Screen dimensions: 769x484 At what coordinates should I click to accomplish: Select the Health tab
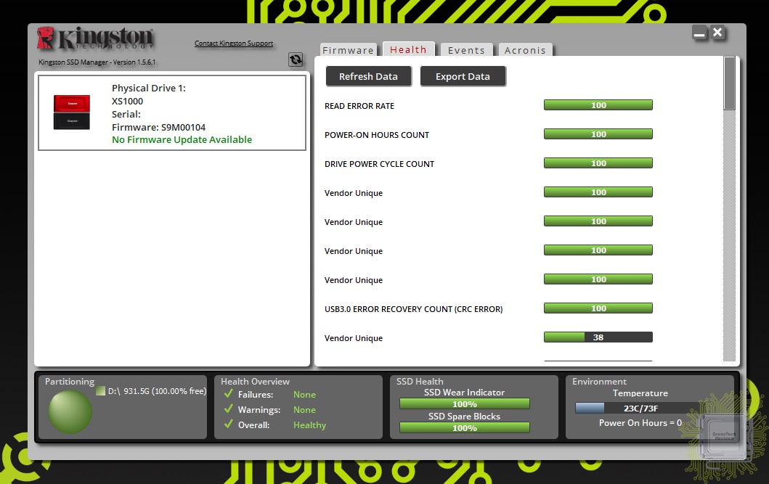[x=408, y=49]
